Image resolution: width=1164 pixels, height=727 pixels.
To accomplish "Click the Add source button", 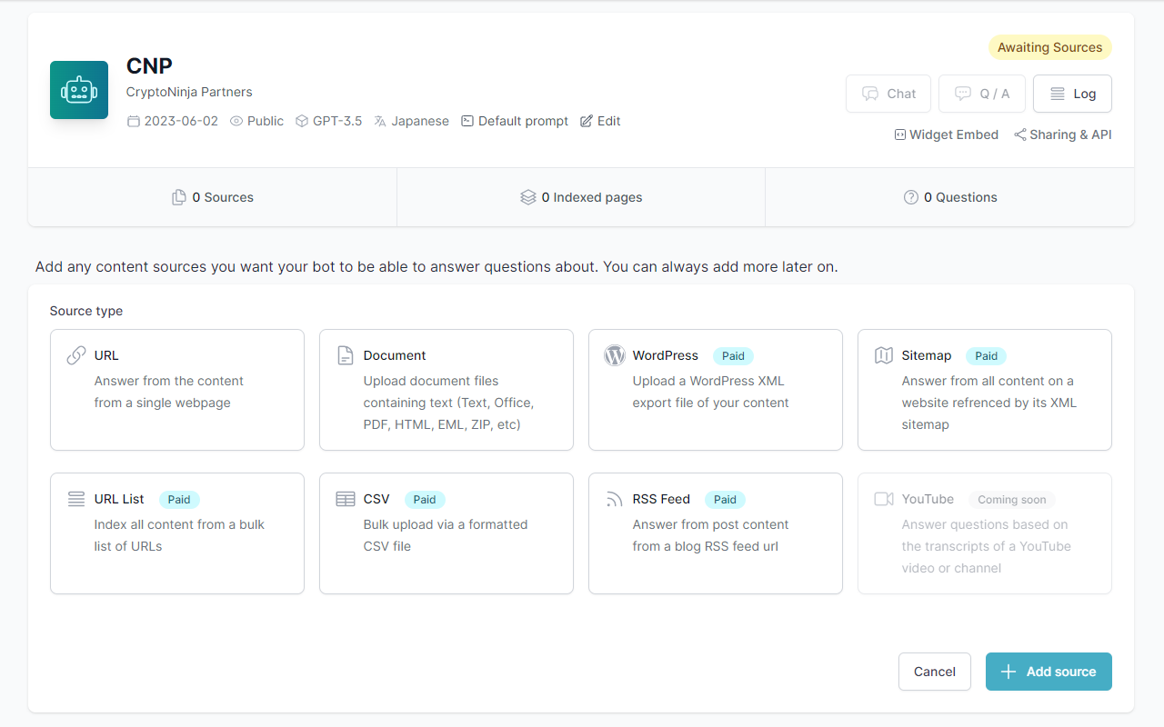I will [x=1049, y=672].
